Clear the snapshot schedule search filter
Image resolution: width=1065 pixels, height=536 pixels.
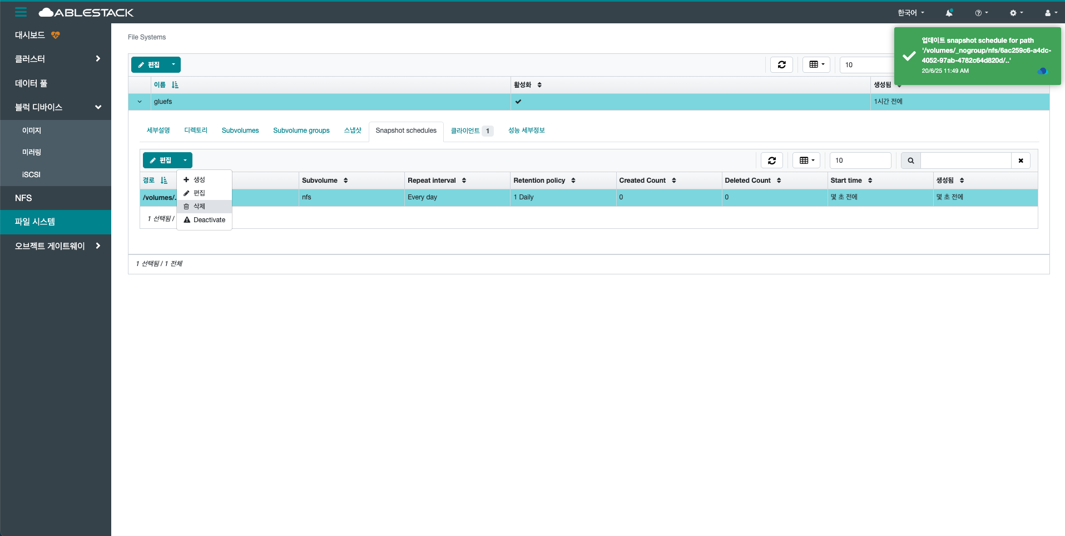click(1021, 161)
